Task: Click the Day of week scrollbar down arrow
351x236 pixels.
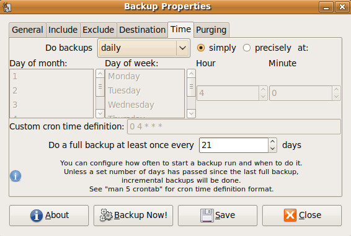Action: click(191, 113)
